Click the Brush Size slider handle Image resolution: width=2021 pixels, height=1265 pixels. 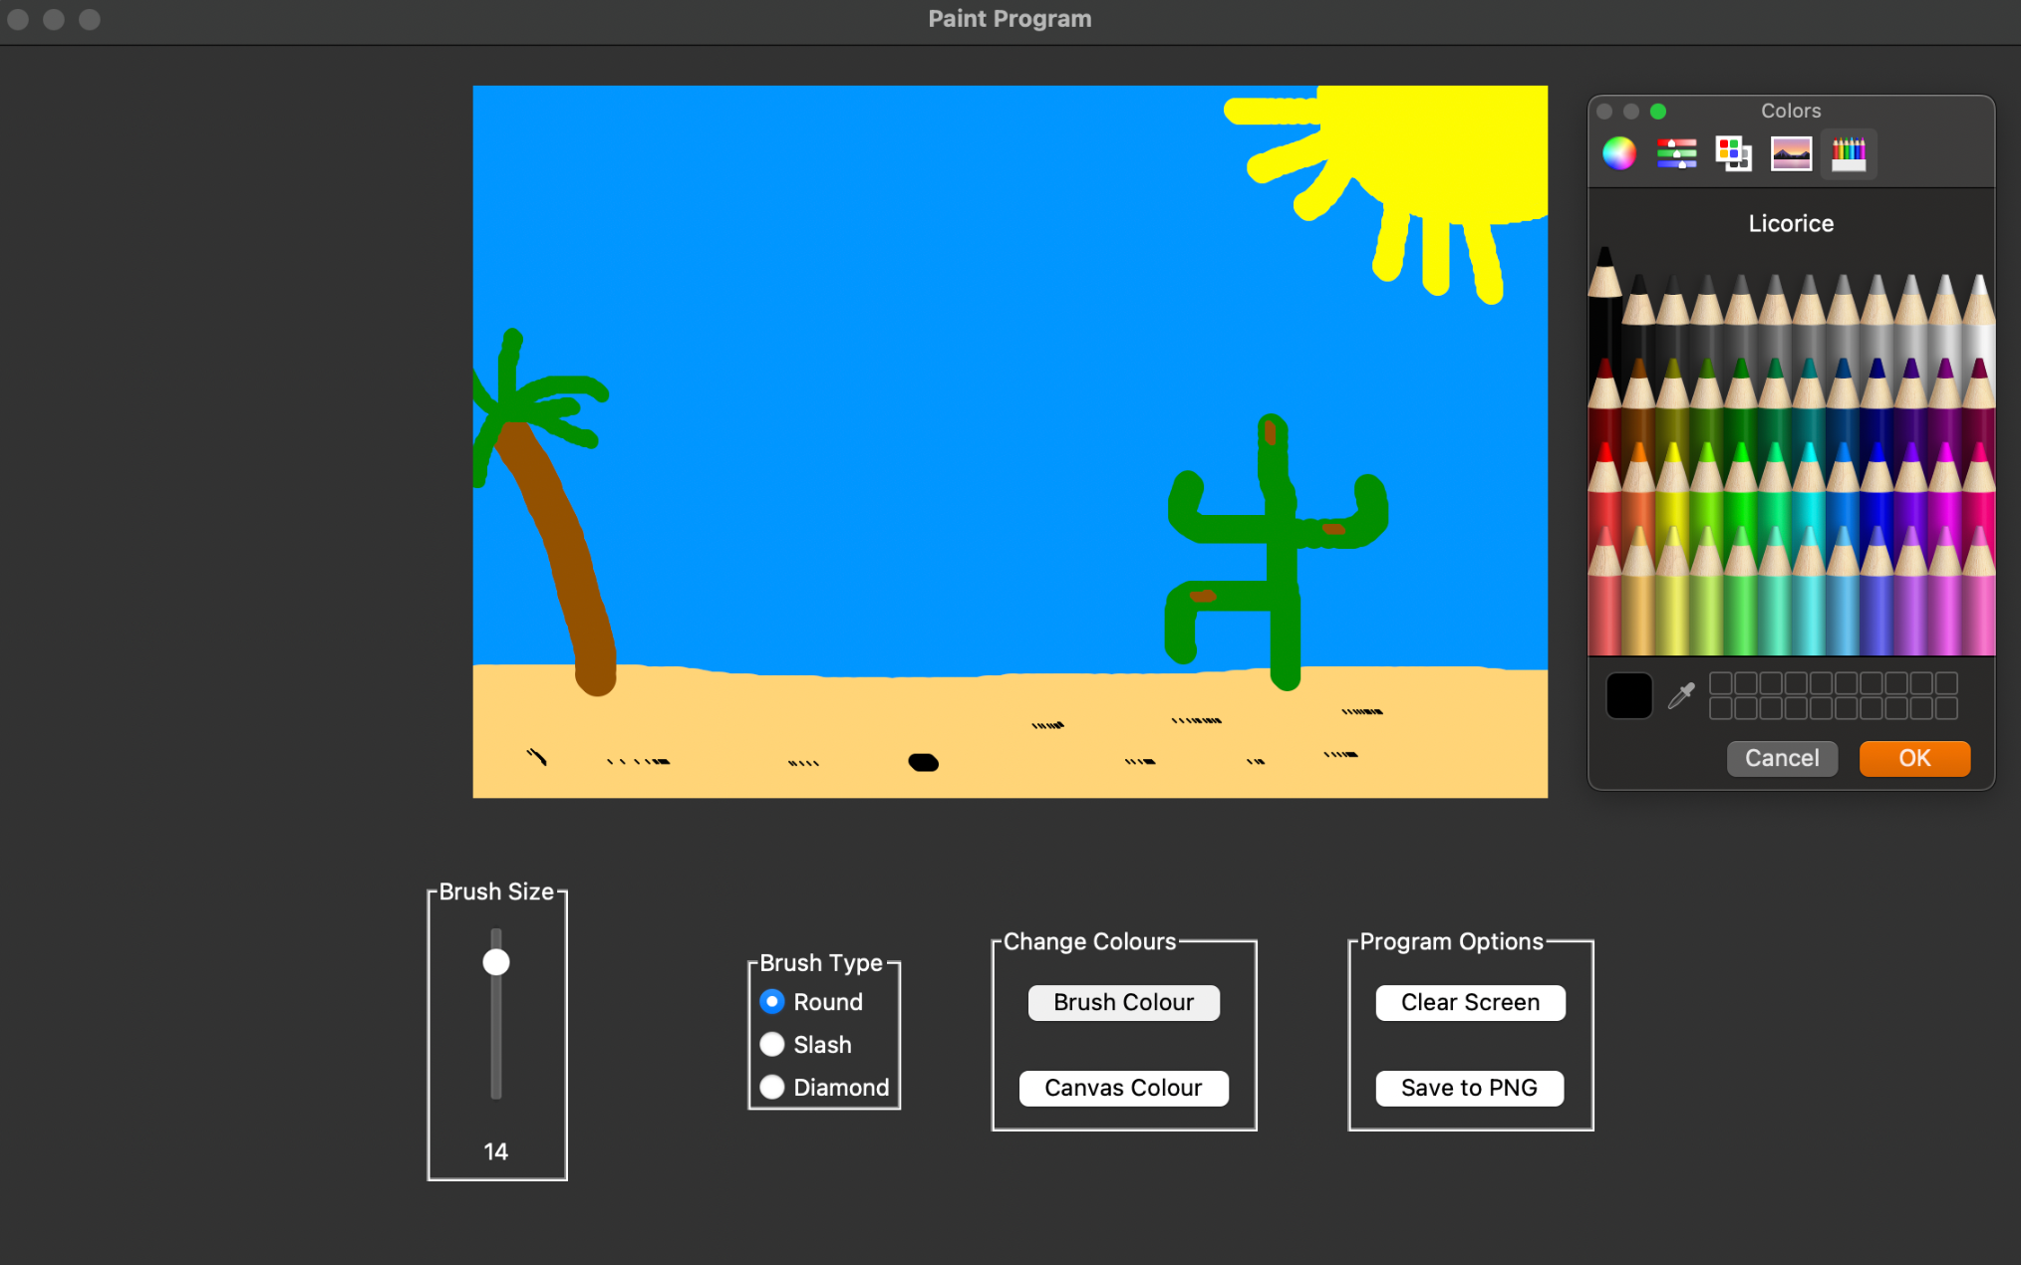(x=496, y=962)
